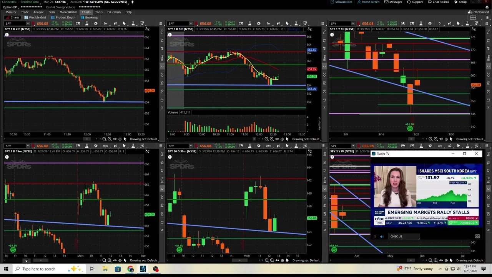Switch to Flexible Grid subtab

click(x=35, y=17)
